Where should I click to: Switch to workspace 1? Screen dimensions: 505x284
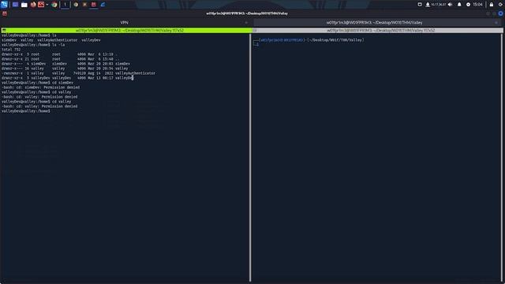coord(65,5)
